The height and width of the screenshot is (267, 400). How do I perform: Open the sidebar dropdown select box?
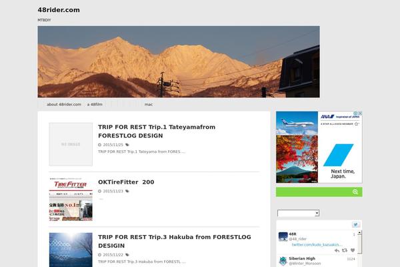pos(298,213)
